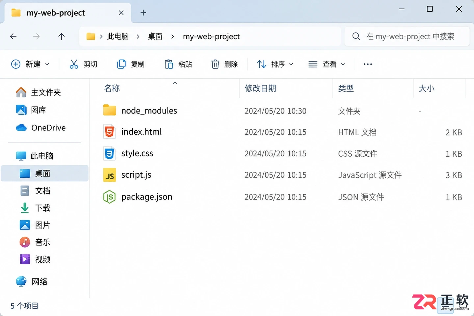Open the New (新建) dropdown menu
474x316 pixels.
coord(30,64)
